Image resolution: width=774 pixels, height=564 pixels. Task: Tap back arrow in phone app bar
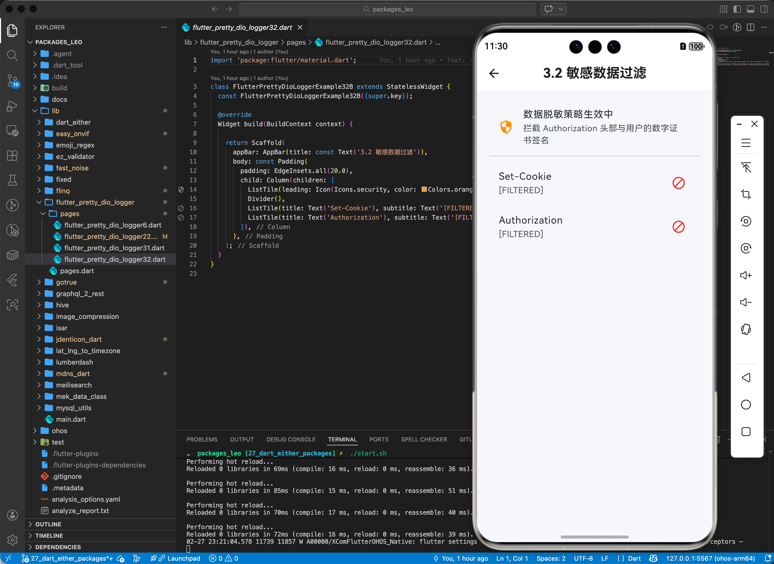coord(494,73)
